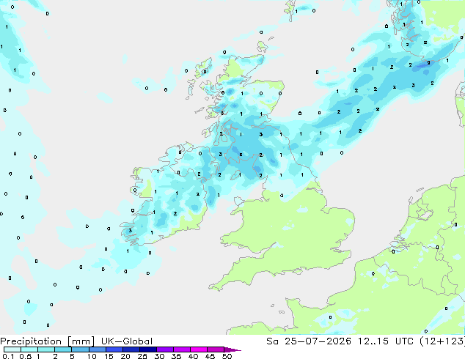
Task: Click the above-50 arrow end of legend
Action: (232, 349)
